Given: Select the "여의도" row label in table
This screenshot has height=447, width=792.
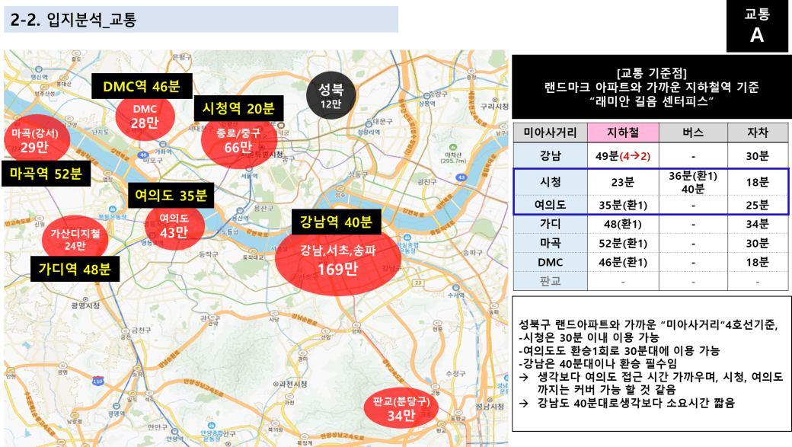Looking at the screenshot, I should [x=550, y=205].
